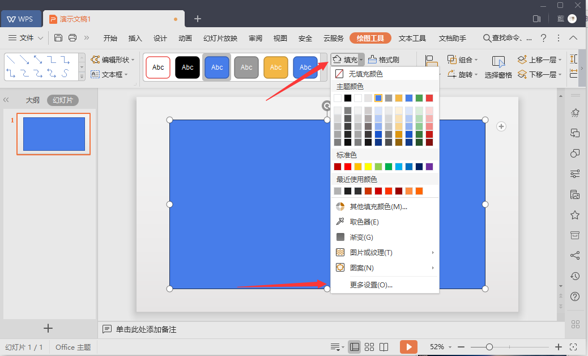Switch to 大纲 outline view tab
Screen dimensions: 588x356
pos(33,100)
